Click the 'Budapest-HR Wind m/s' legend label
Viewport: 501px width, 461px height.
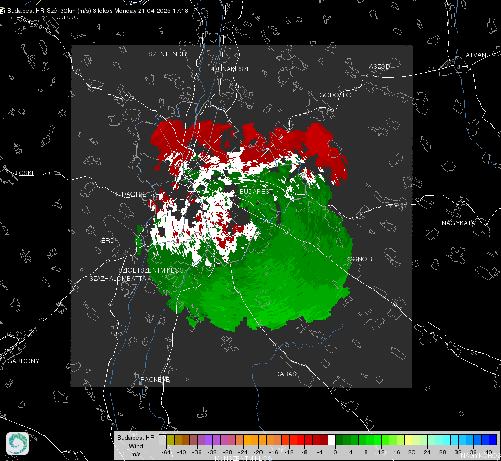136,446
